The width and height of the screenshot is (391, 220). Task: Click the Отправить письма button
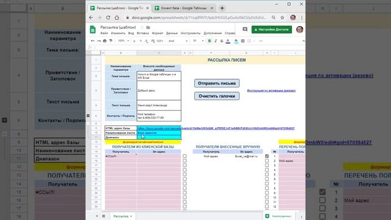[217, 83]
